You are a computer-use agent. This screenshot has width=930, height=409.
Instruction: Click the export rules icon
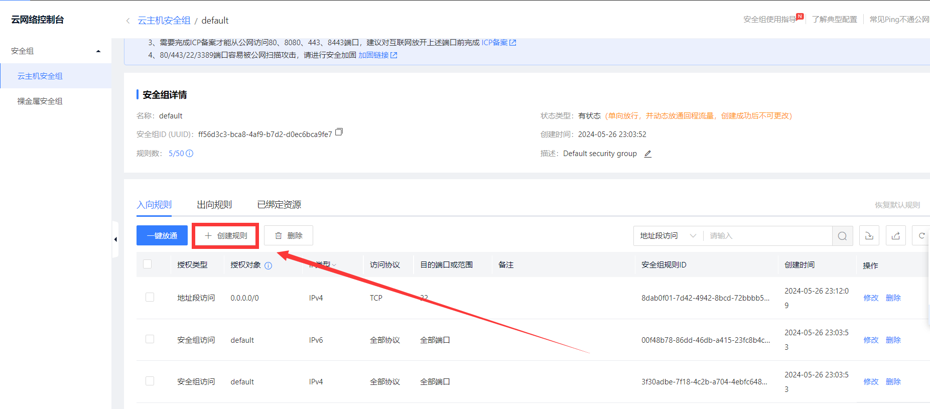pos(896,235)
